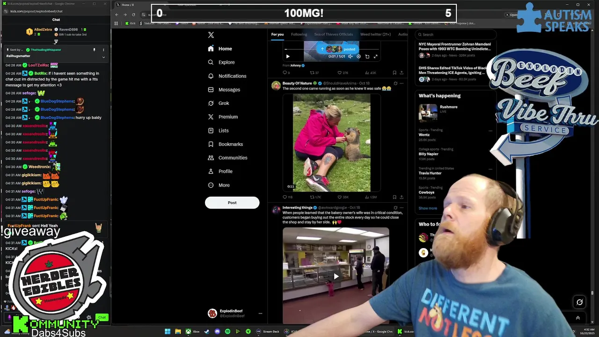Open Beauty Of Nature profile avatar
This screenshot has width=599, height=337.
(276, 85)
